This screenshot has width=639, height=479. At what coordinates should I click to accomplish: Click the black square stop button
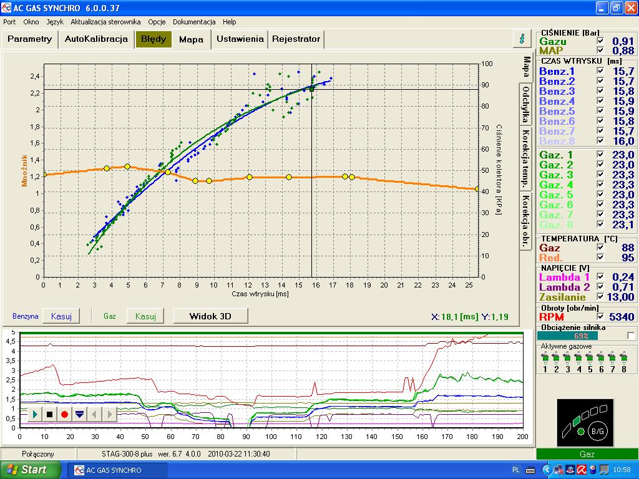pyautogui.click(x=51, y=414)
